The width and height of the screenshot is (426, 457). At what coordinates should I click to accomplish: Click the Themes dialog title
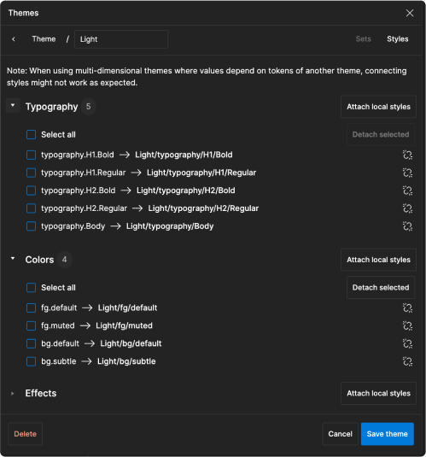pos(23,13)
